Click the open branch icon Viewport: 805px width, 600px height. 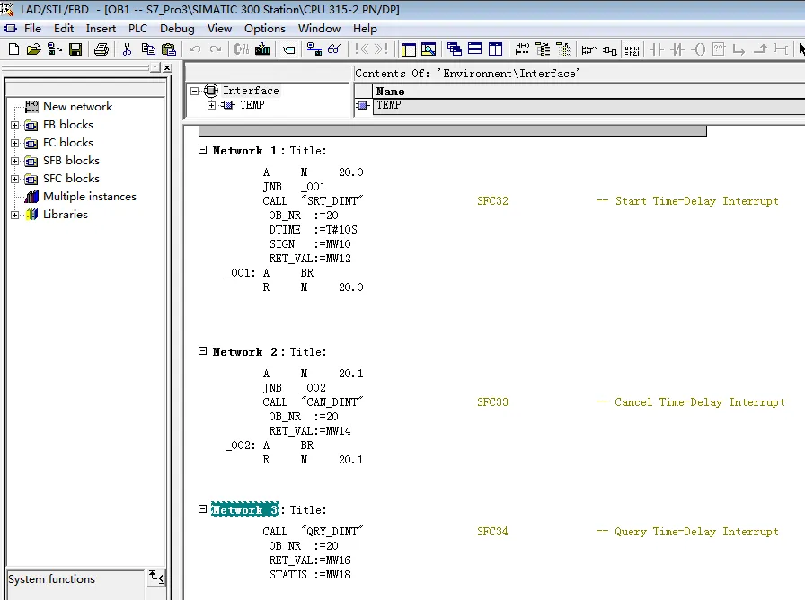(x=739, y=49)
